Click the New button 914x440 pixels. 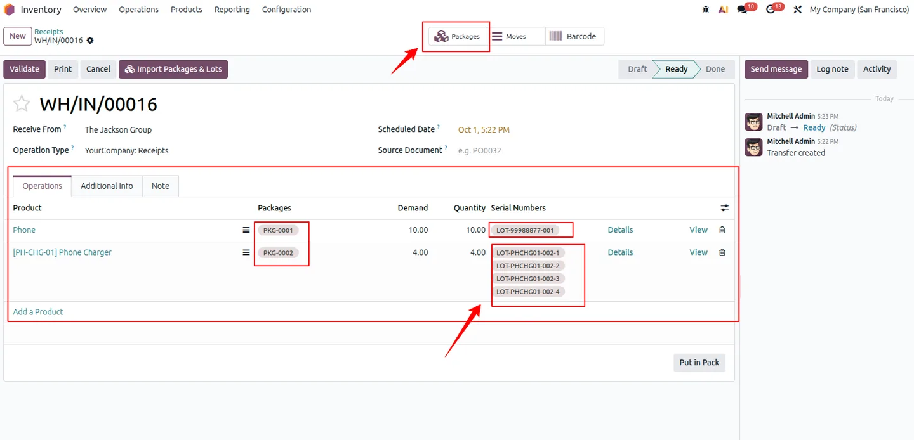(x=18, y=36)
